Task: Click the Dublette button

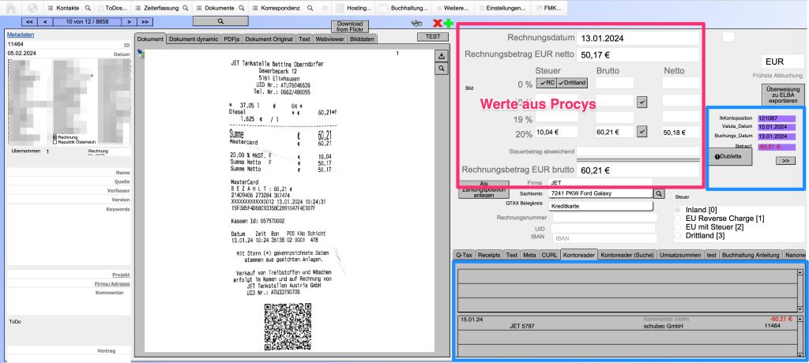Action: click(x=730, y=157)
